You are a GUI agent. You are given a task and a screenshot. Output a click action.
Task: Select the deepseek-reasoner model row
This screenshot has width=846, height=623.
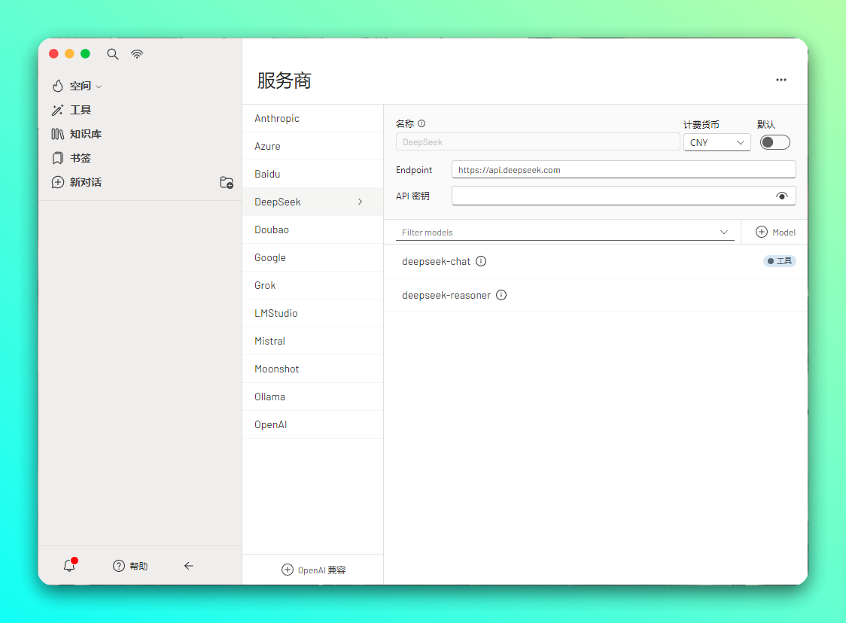(595, 295)
